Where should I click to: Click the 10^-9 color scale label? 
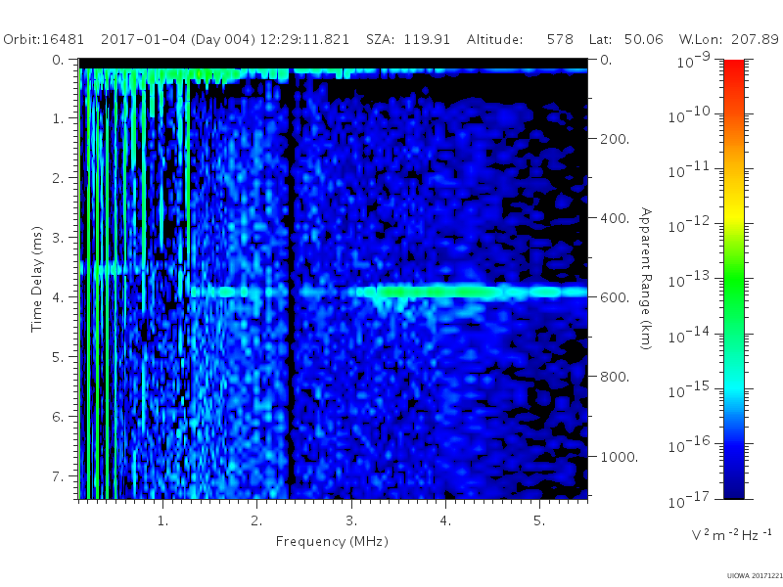click(x=694, y=61)
